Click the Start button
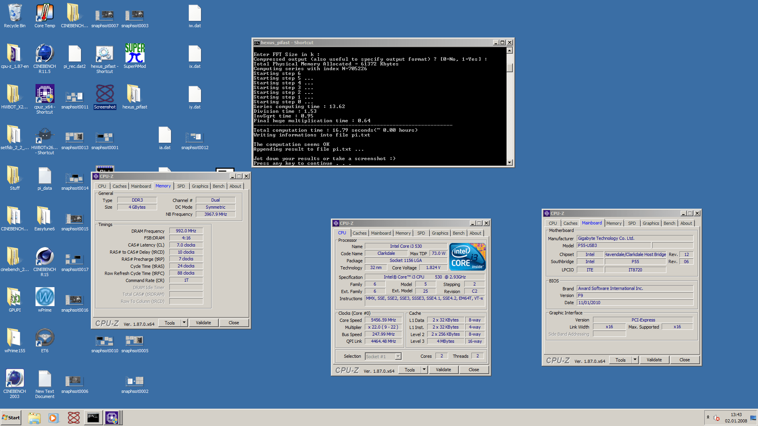Image resolution: width=758 pixels, height=426 pixels. click(x=11, y=418)
